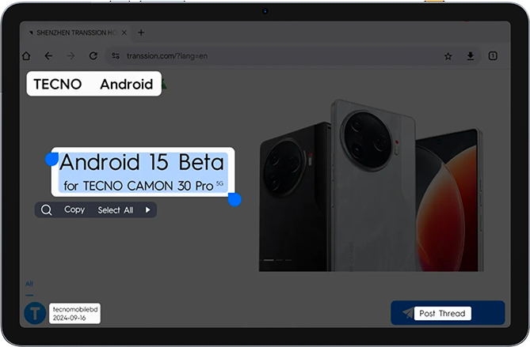The width and height of the screenshot is (530, 347).
Task: Open the site info icon beside URL
Action: [x=116, y=56]
